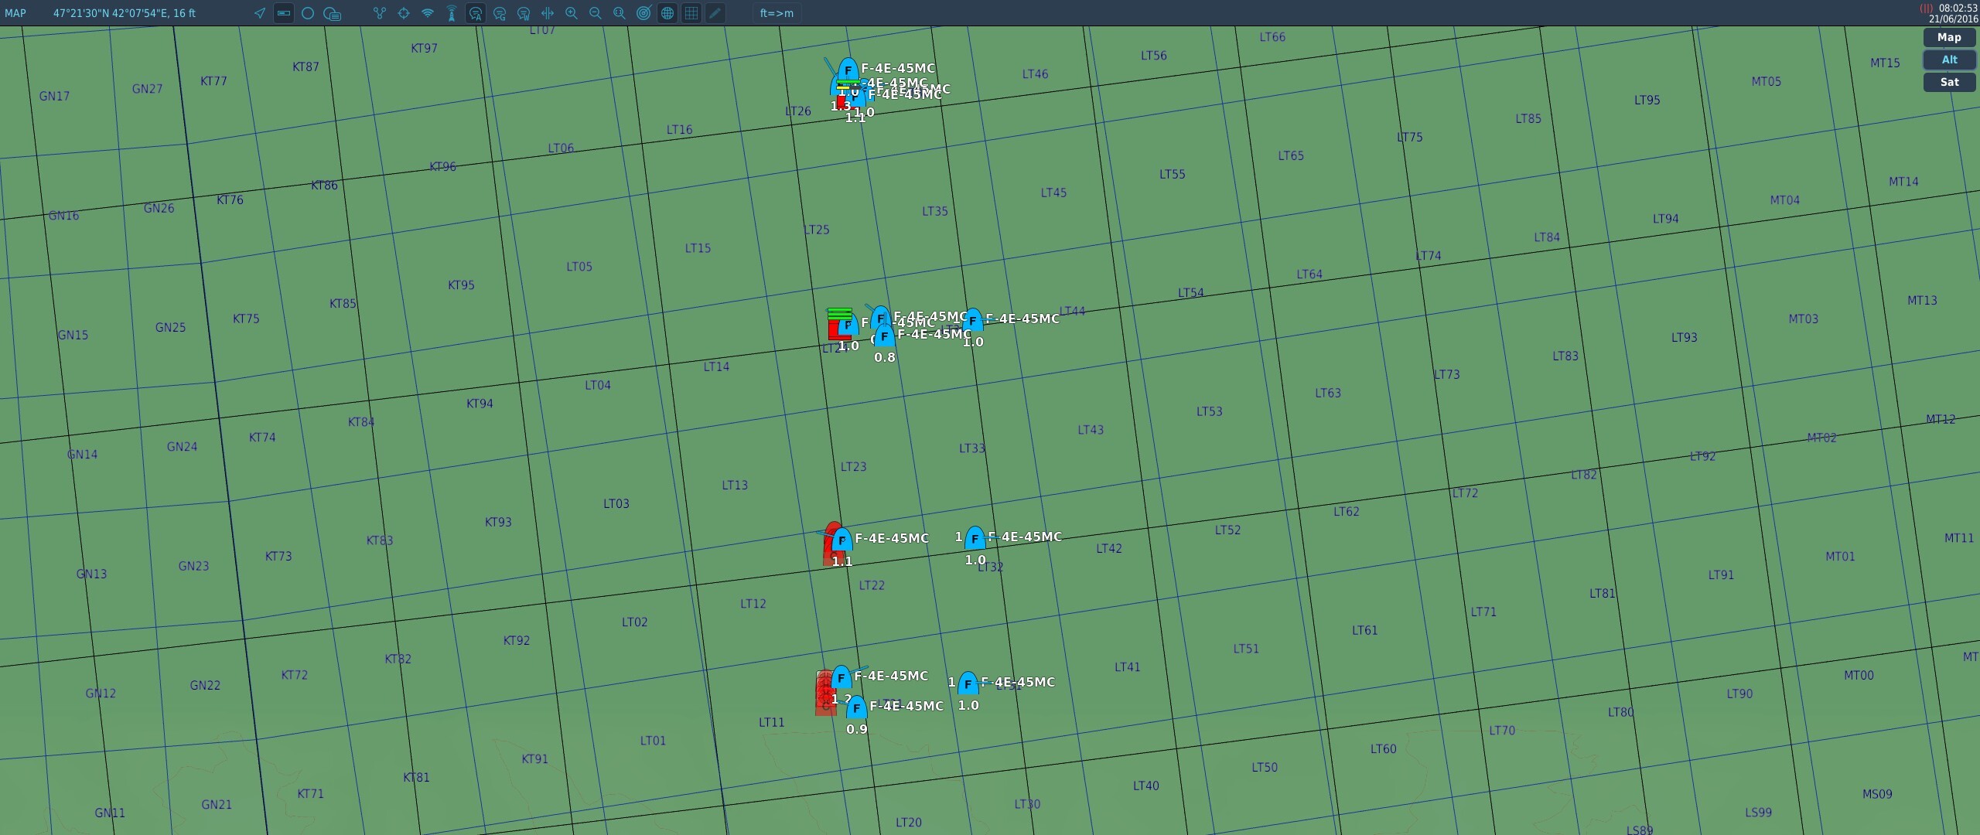Zoom out with the magnifier minus icon

[596, 13]
